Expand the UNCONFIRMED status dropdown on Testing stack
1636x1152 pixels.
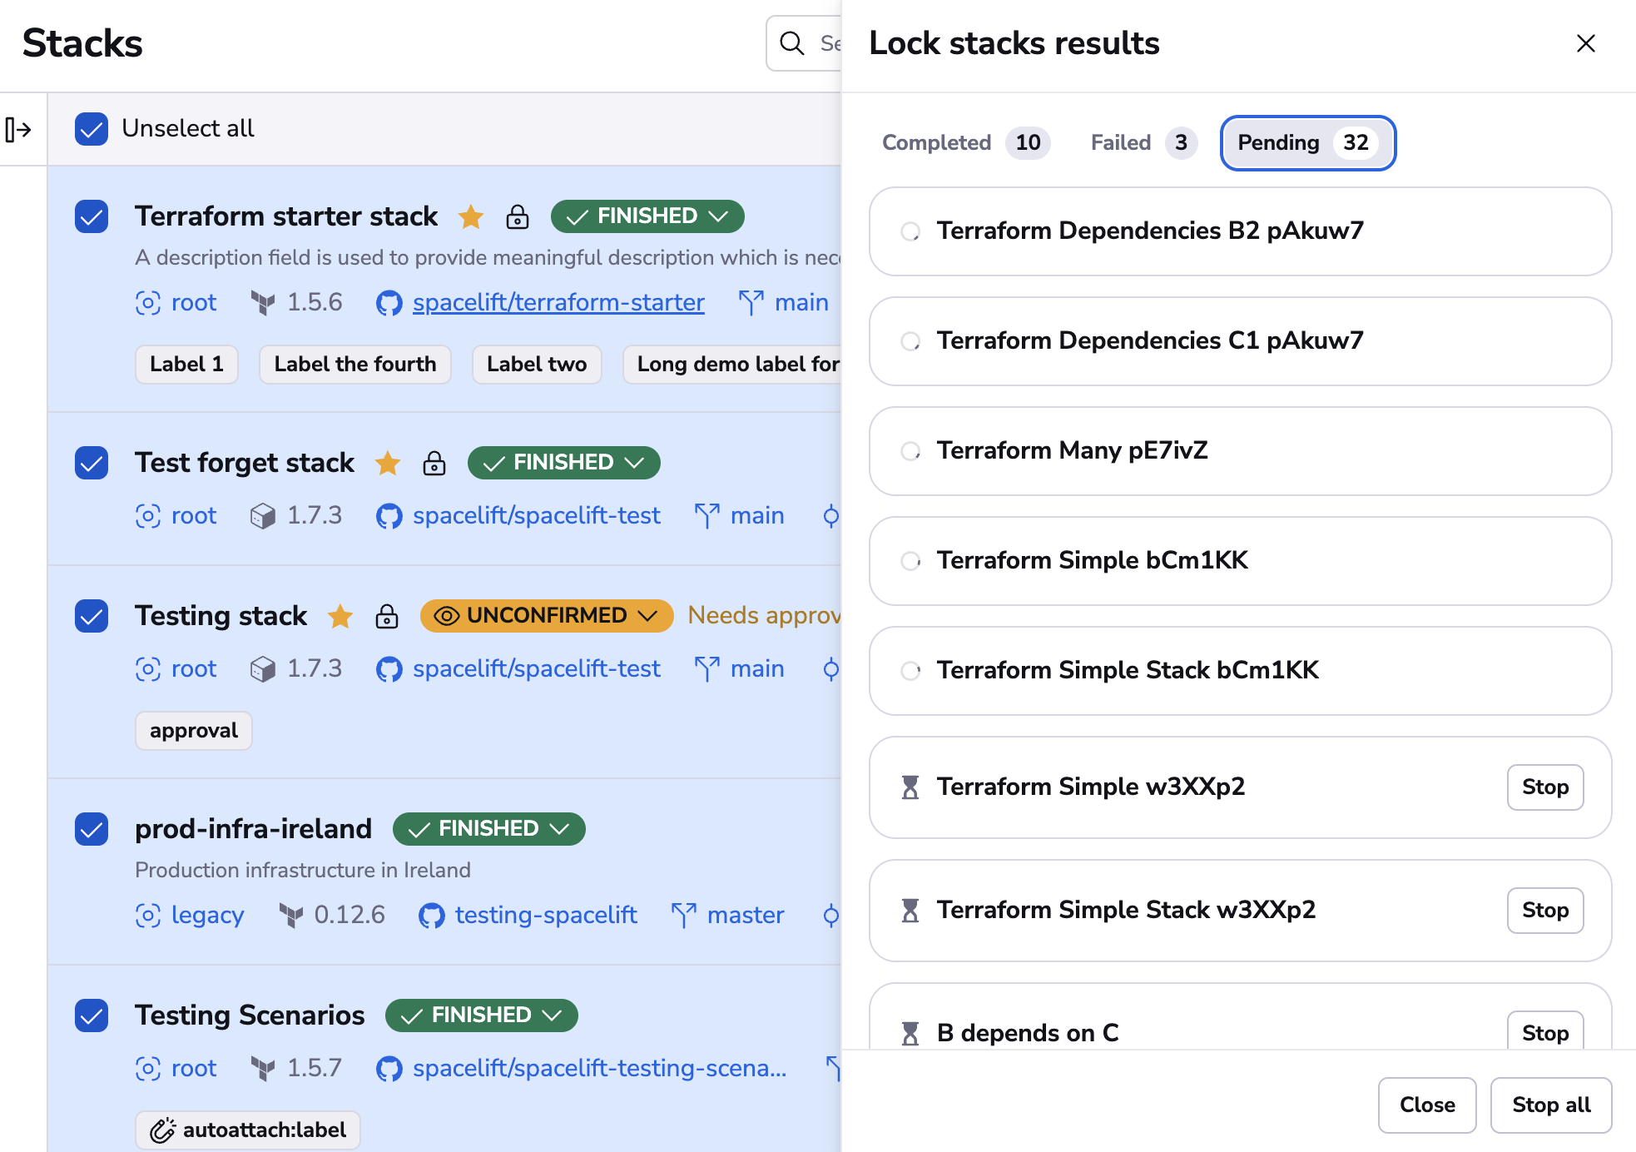pyautogui.click(x=547, y=616)
